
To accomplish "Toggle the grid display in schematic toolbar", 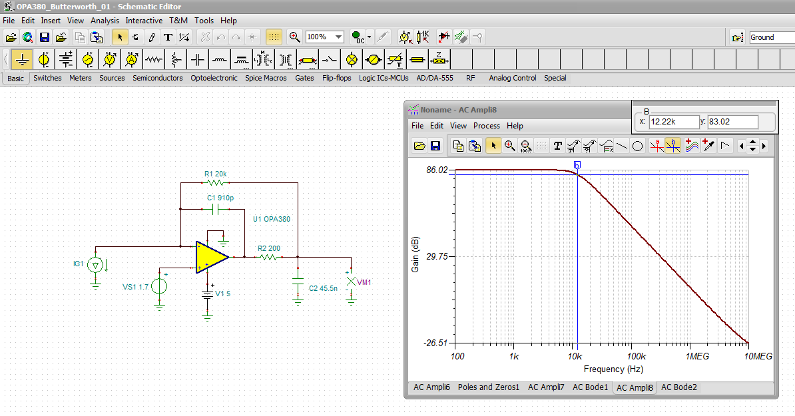I will 274,37.
